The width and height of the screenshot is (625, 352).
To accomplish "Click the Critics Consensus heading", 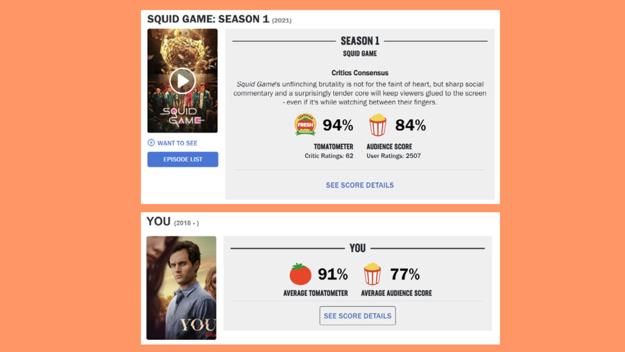I will [x=359, y=73].
